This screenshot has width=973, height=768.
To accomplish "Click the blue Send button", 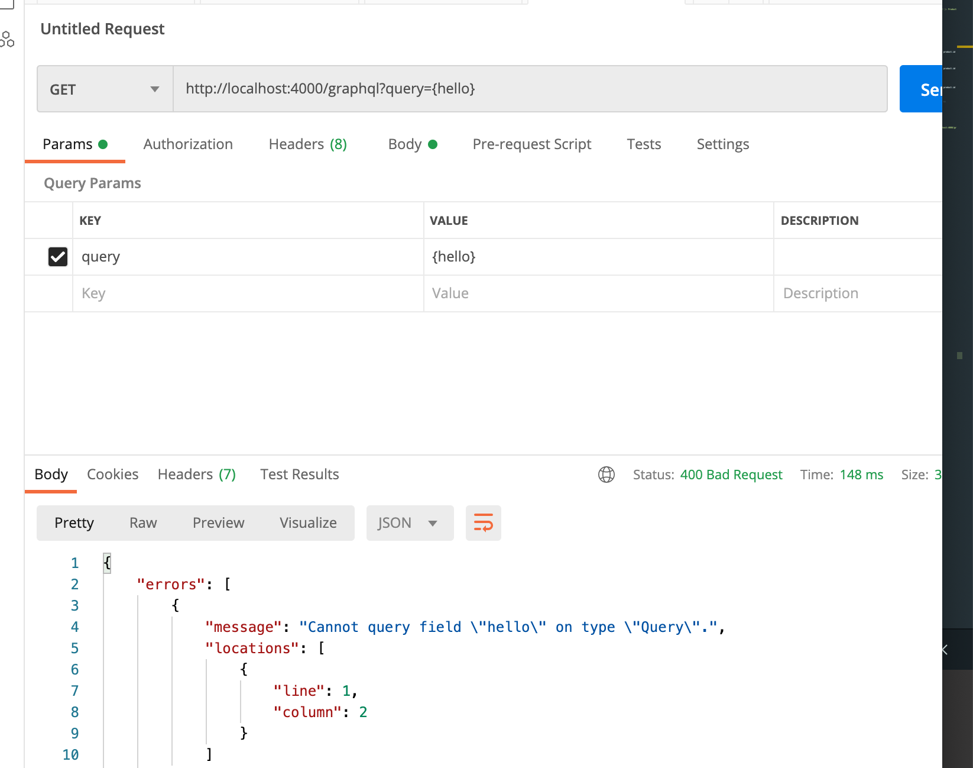I will 921,89.
